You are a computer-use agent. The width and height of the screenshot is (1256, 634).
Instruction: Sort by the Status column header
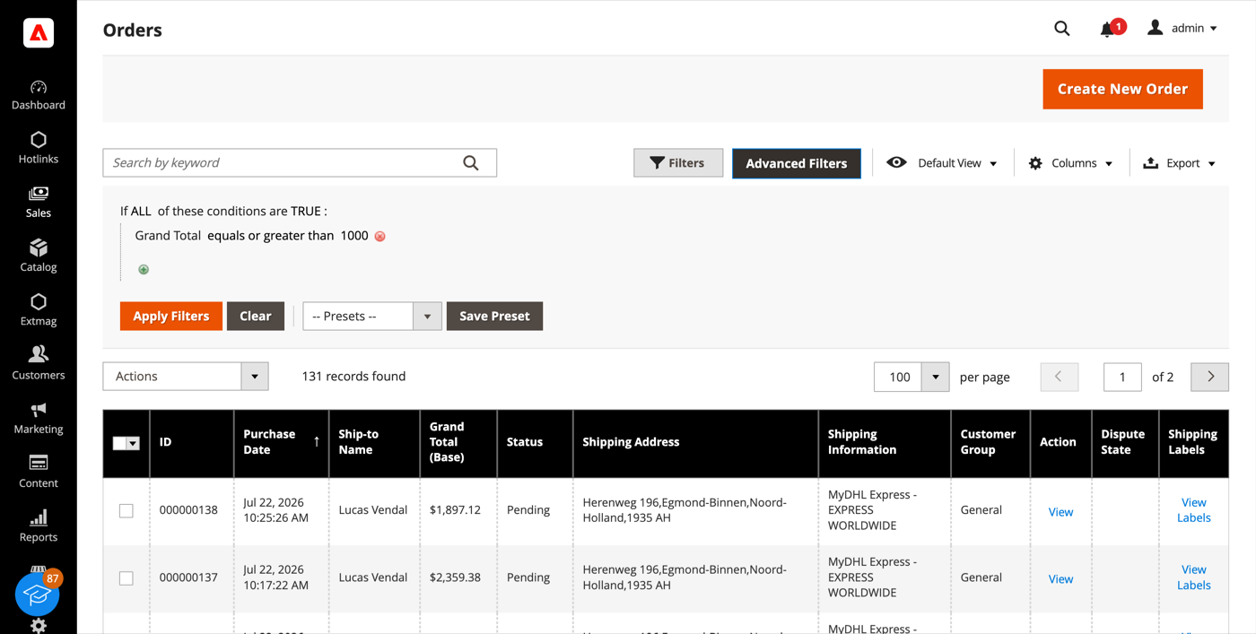535,443
